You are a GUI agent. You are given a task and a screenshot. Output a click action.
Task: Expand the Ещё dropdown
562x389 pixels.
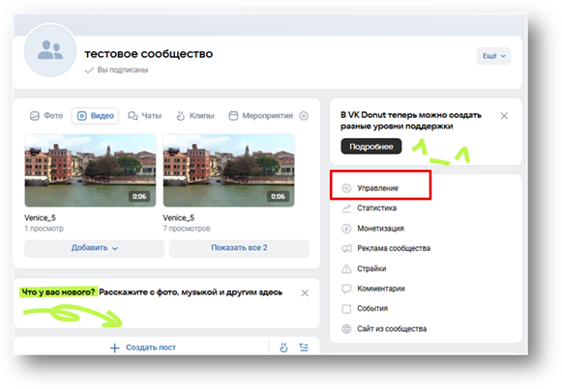point(493,56)
